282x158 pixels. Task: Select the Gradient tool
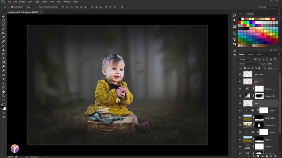(x=4, y=62)
